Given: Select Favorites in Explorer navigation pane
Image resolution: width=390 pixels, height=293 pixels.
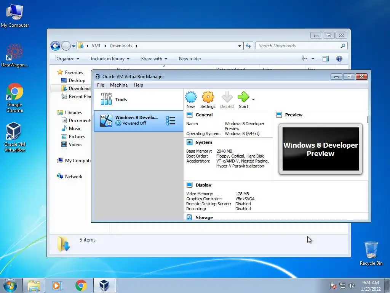Looking at the screenshot, I should pyautogui.click(x=74, y=72).
